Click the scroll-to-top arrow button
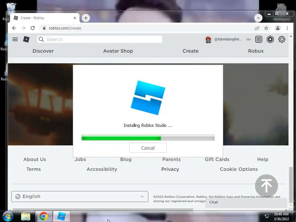 266,186
